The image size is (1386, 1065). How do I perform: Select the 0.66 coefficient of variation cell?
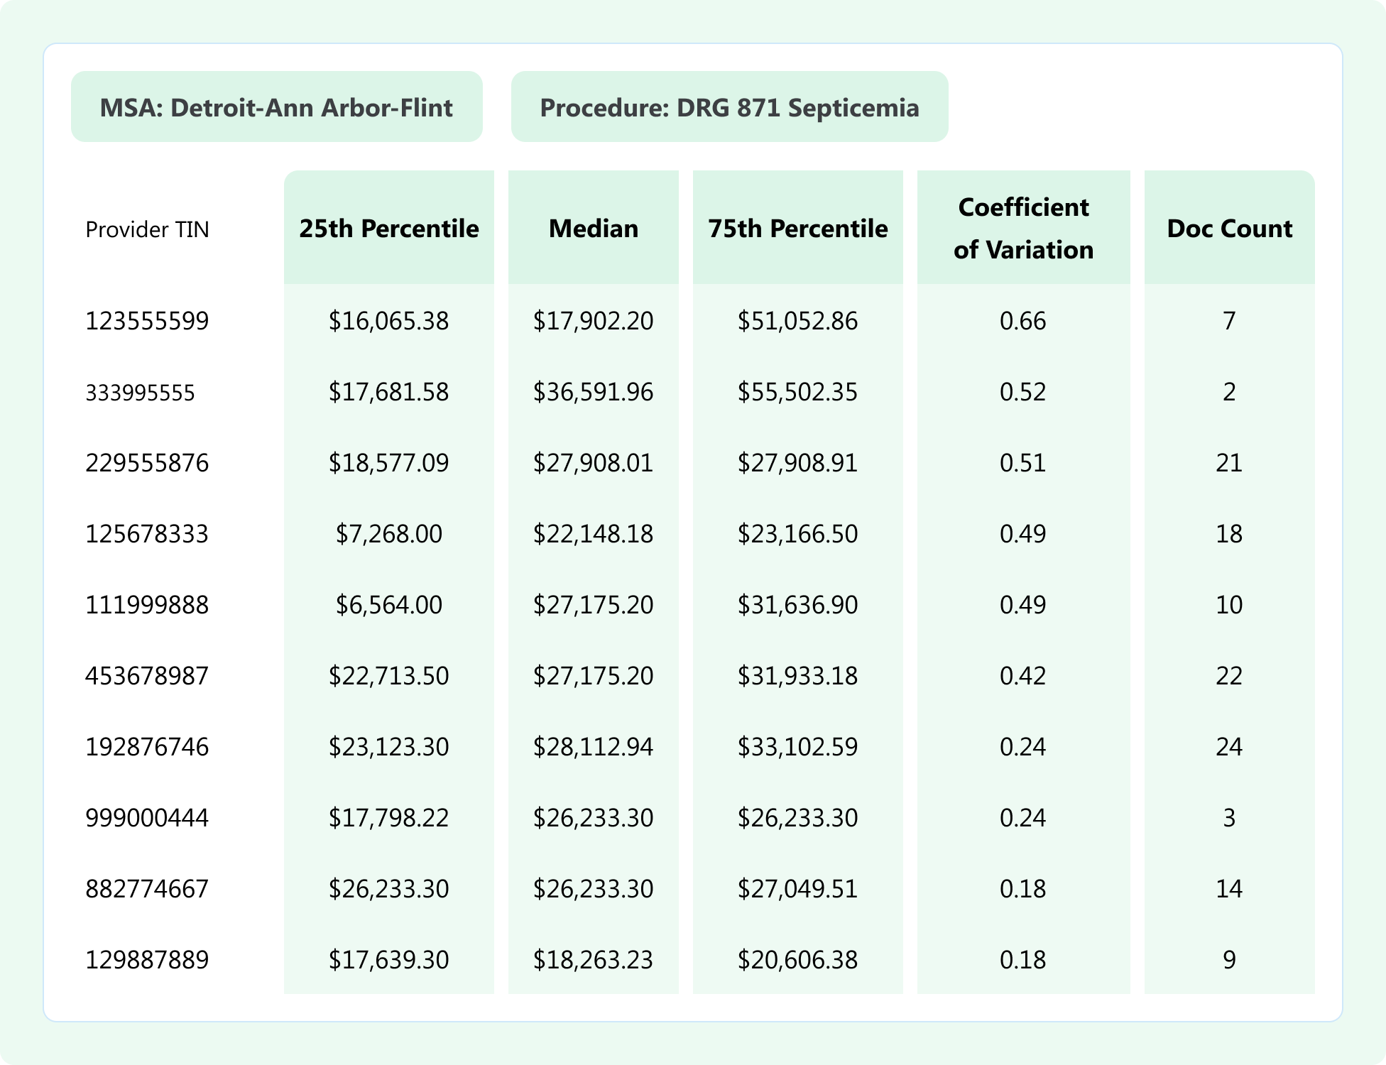pyautogui.click(x=1022, y=321)
